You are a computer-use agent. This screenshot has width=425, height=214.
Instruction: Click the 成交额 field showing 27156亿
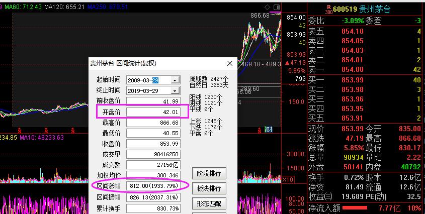pos(153,165)
